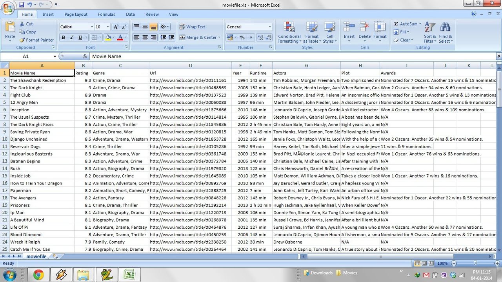
Task: Open Chrome from the Windows taskbar
Action: (x=38, y=275)
